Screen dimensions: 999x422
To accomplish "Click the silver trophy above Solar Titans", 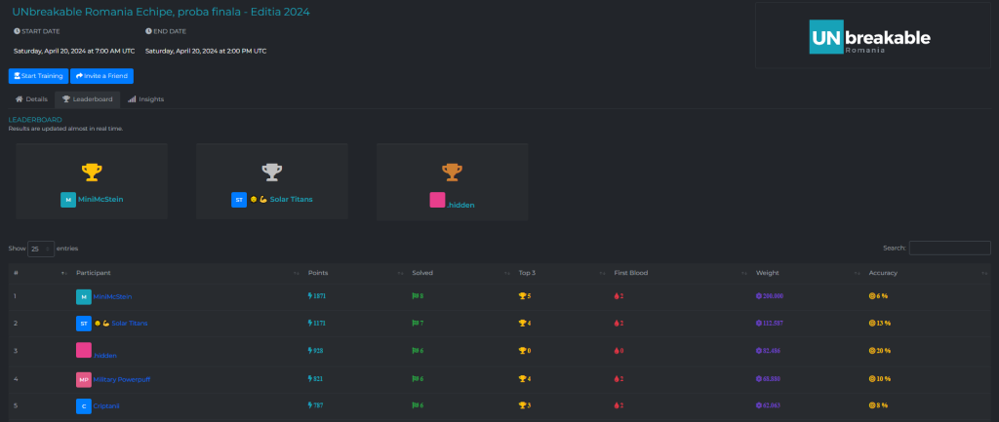I will pos(272,172).
